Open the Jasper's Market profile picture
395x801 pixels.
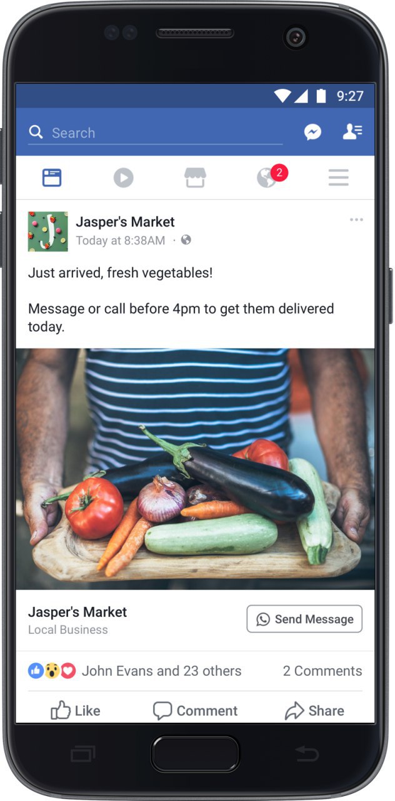coord(48,232)
